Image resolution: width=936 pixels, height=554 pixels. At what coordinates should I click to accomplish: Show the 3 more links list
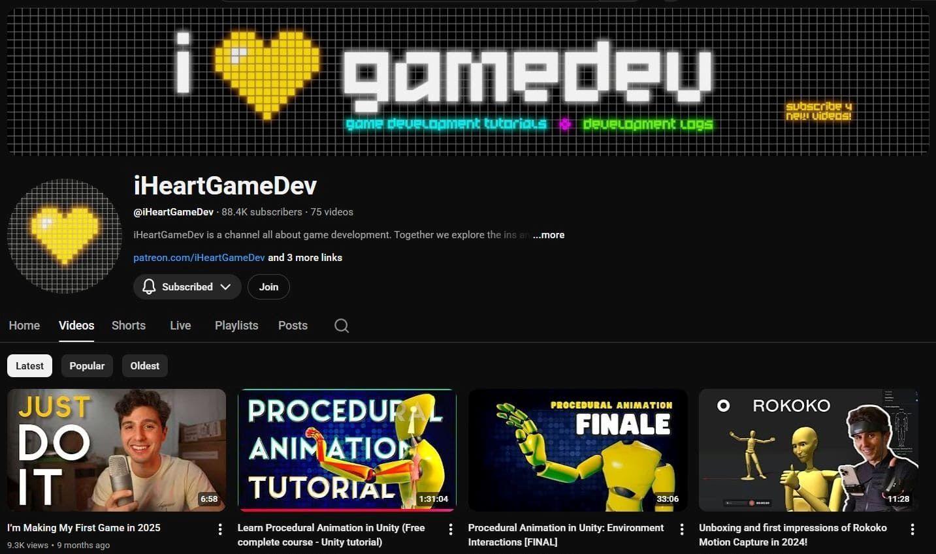305,258
